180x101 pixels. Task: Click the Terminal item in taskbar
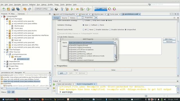coord(85,99)
